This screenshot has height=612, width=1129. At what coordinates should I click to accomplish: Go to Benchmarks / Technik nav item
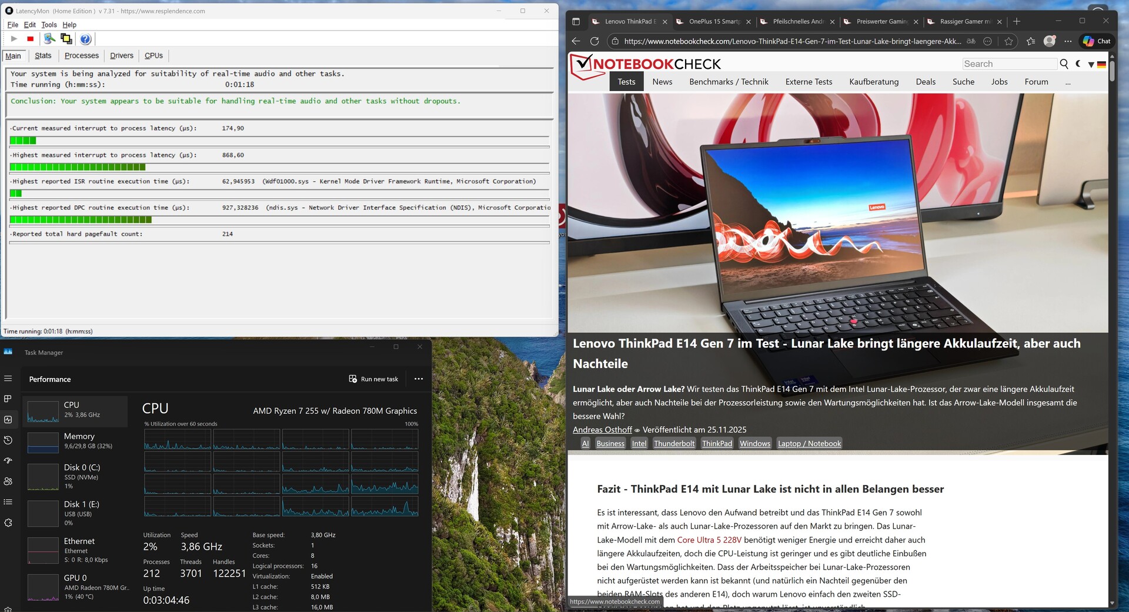click(x=729, y=82)
